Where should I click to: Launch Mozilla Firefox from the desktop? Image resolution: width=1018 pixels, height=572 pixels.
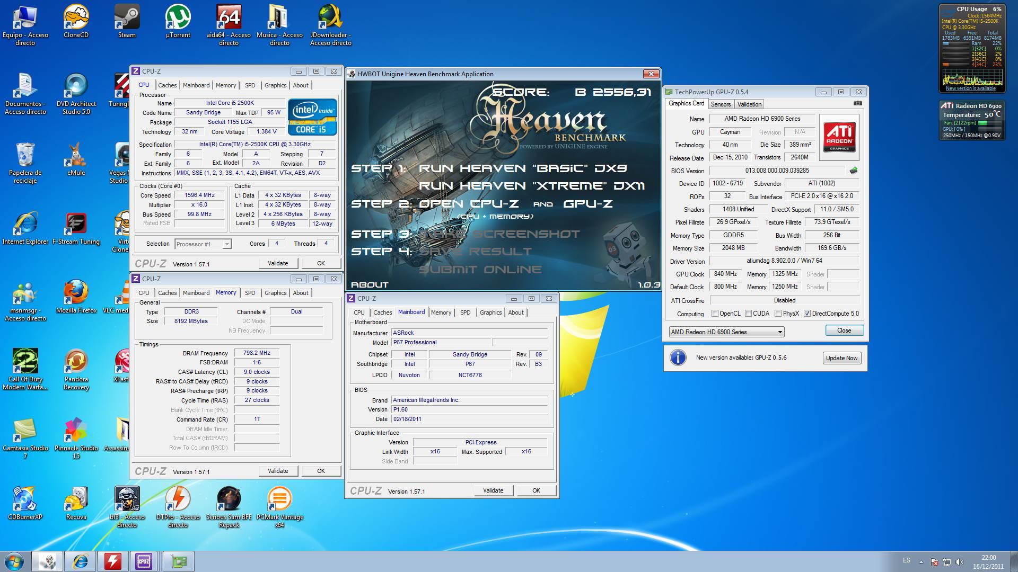pyautogui.click(x=76, y=297)
